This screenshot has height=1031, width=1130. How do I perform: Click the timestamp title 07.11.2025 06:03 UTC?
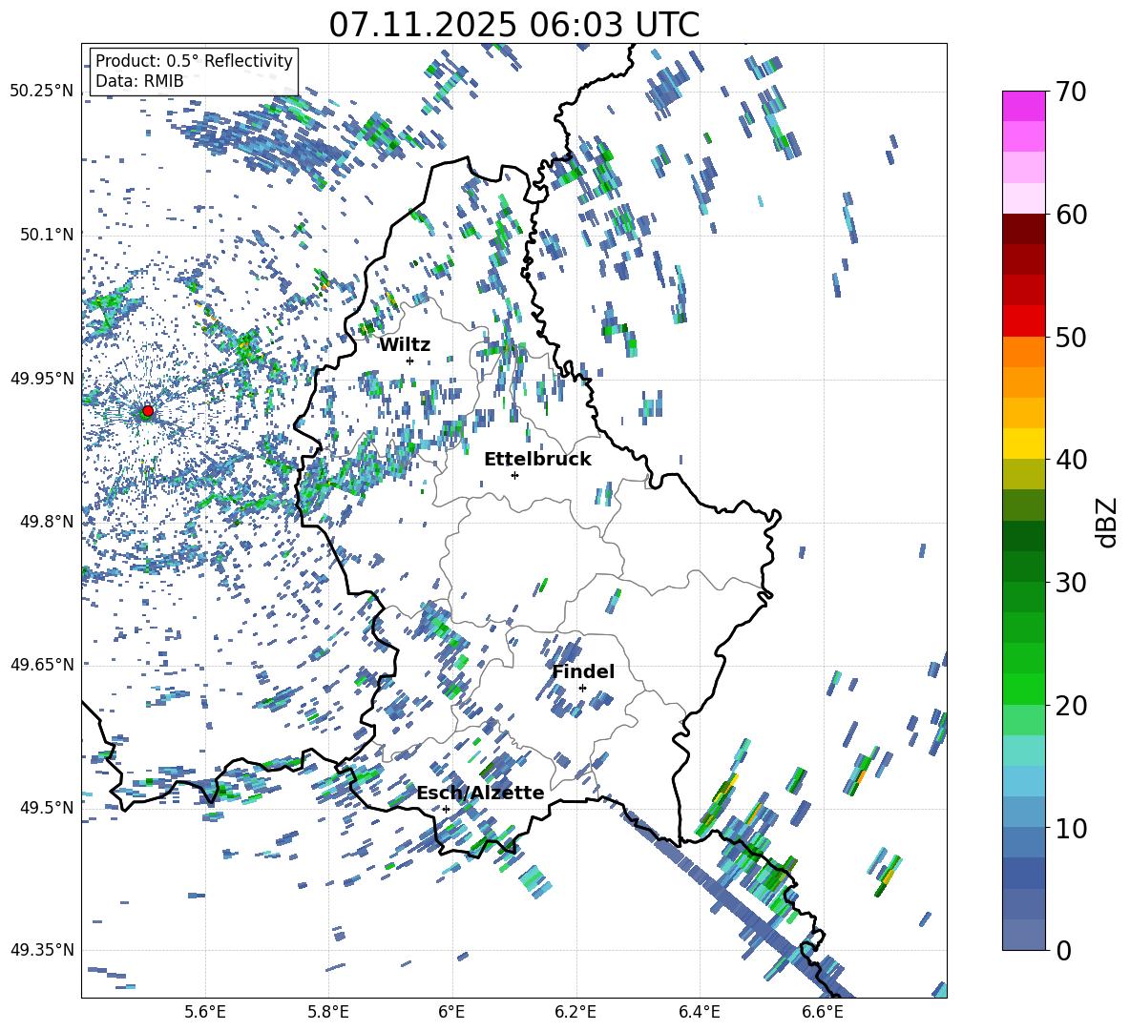(x=514, y=25)
